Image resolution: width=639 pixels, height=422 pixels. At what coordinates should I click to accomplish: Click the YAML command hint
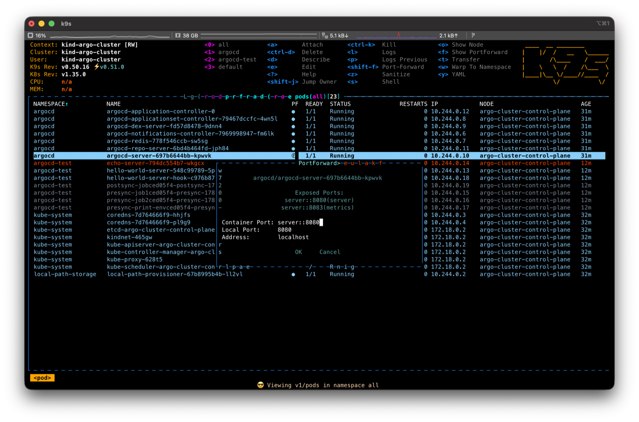pyautogui.click(x=458, y=74)
